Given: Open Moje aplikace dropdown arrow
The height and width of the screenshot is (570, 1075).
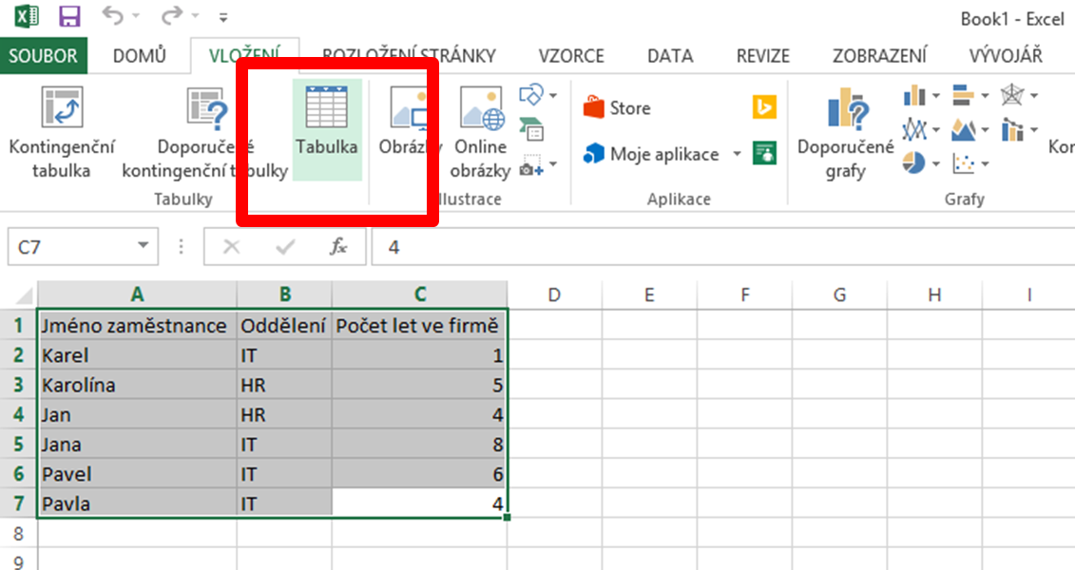Looking at the screenshot, I should pos(737,154).
